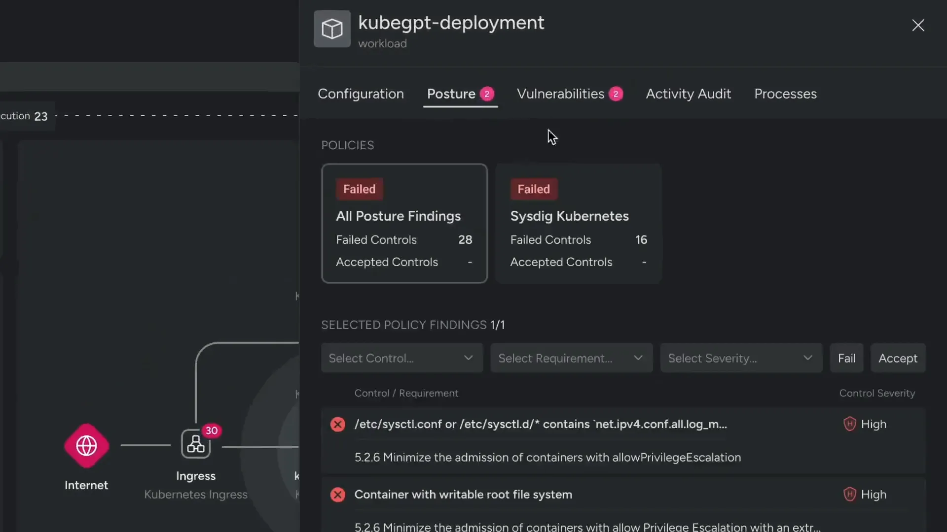947x532 pixels.
Task: Open Container with writable root file system
Action: (x=463, y=495)
